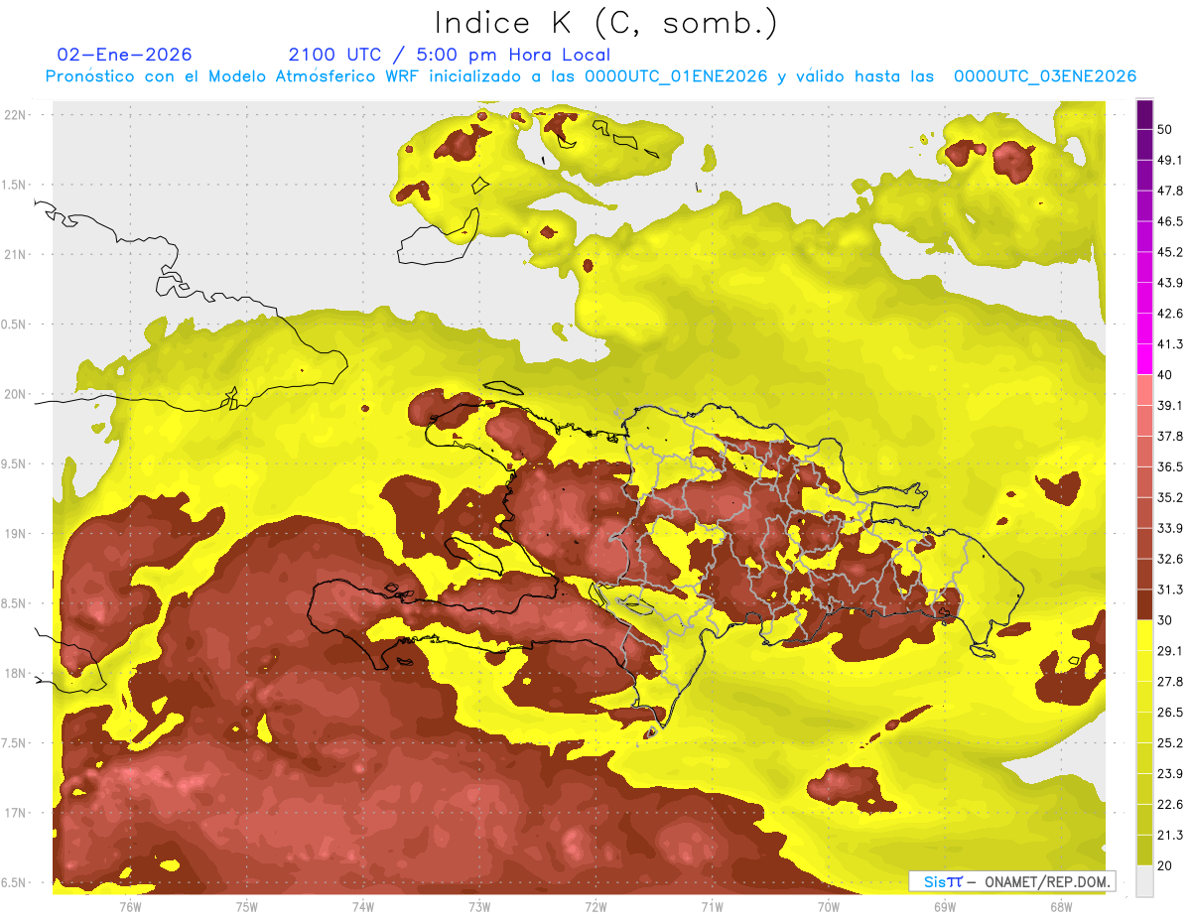The image size is (1191, 920).
Task: Click the '73W' longitude label
Action: (478, 906)
